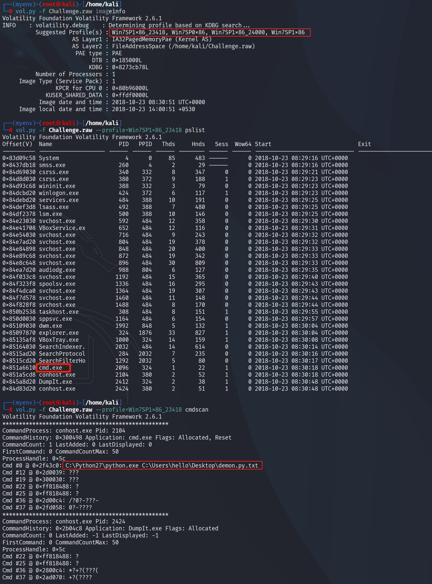This screenshot has height=584, width=432.
Task: Click the Start column header
Action: click(x=263, y=144)
